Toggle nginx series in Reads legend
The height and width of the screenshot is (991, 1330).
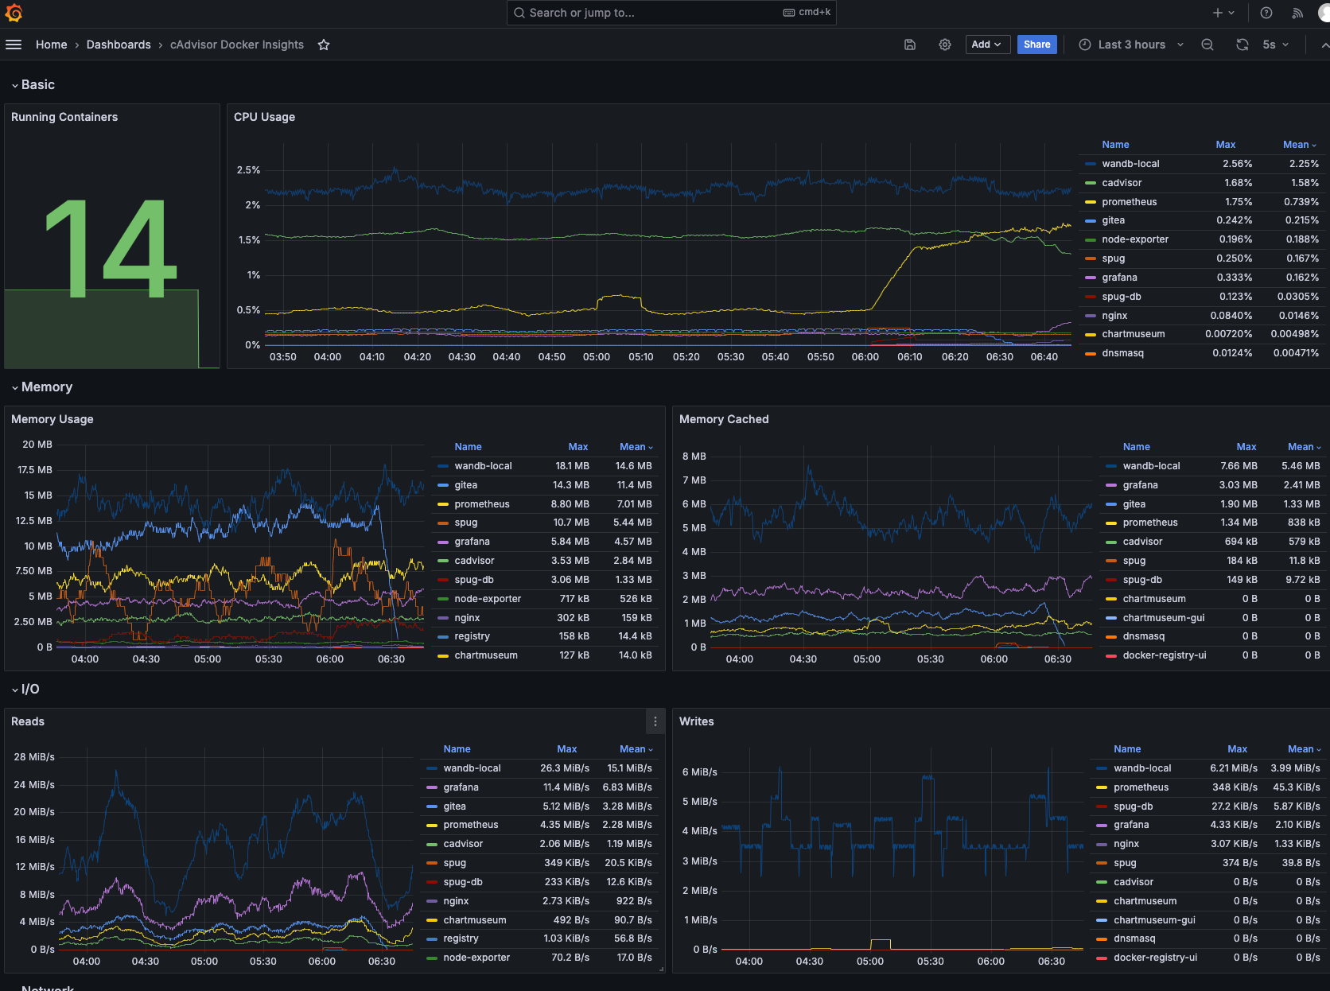[456, 901]
